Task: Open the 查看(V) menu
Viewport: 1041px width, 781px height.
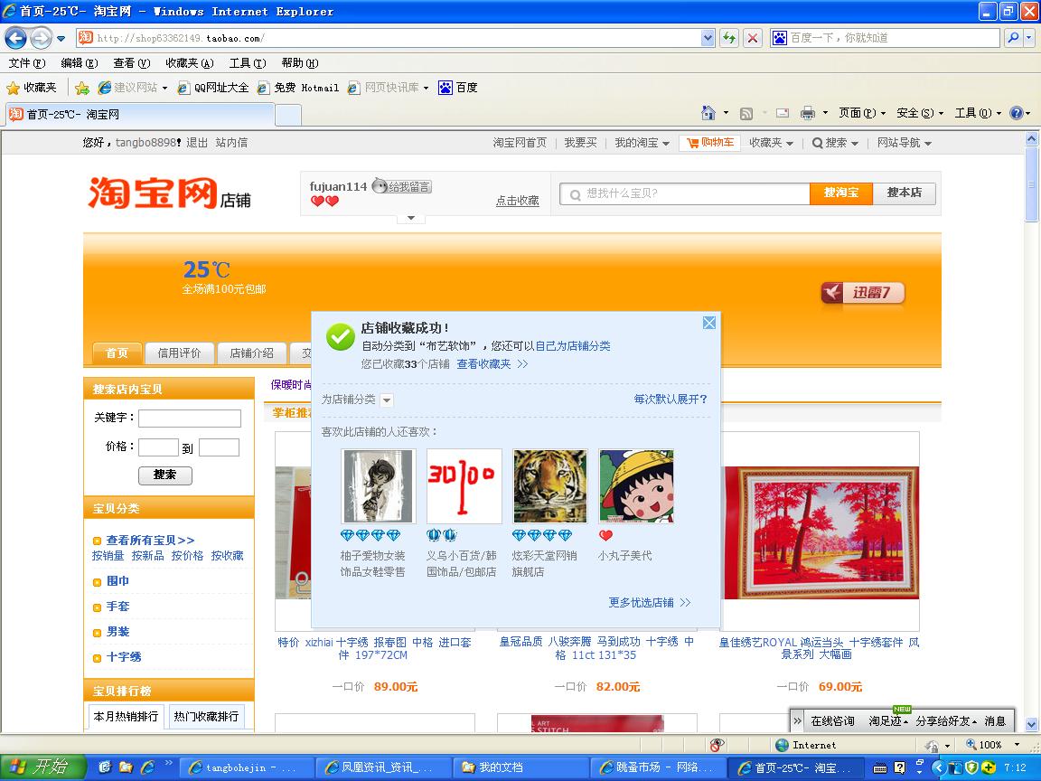Action: [131, 63]
